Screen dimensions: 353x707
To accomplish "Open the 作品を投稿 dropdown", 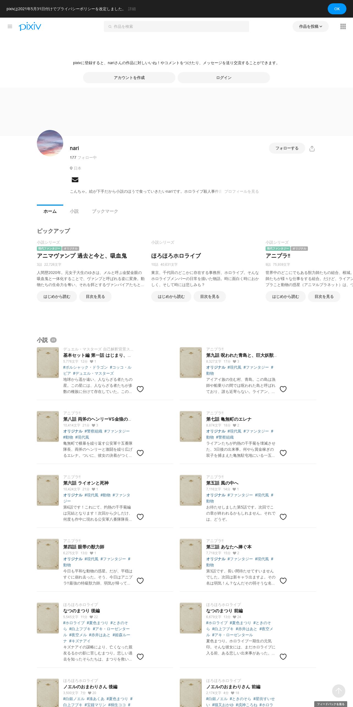I will point(310,26).
